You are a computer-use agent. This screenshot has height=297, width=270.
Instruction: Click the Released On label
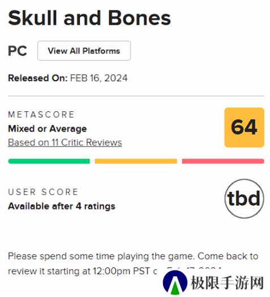pos(38,78)
